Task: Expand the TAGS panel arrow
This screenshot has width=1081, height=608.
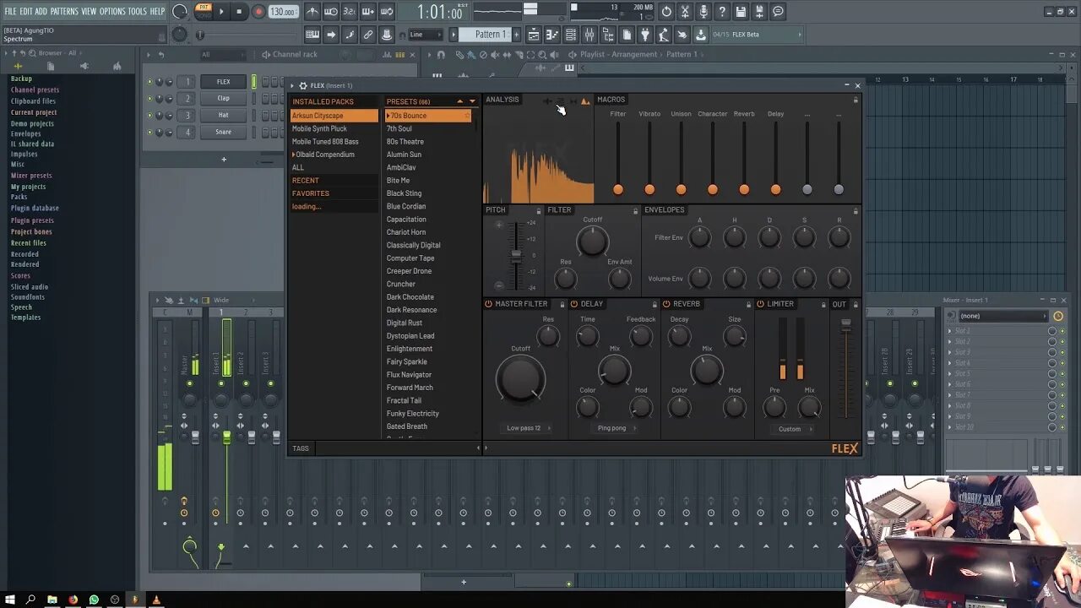Action: (x=478, y=448)
